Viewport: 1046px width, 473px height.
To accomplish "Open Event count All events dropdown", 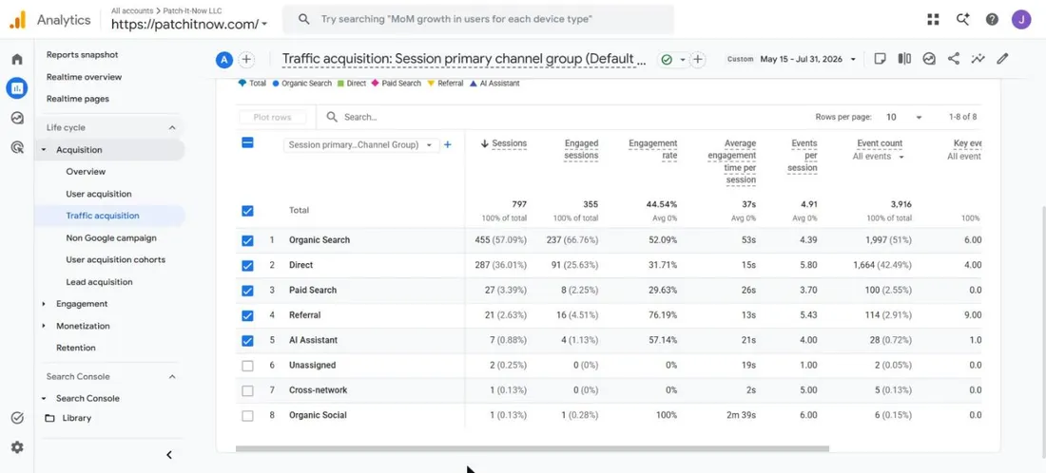I will (x=880, y=157).
